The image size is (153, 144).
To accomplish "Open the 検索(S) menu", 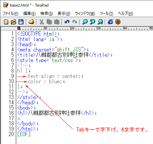I will (47, 14).
